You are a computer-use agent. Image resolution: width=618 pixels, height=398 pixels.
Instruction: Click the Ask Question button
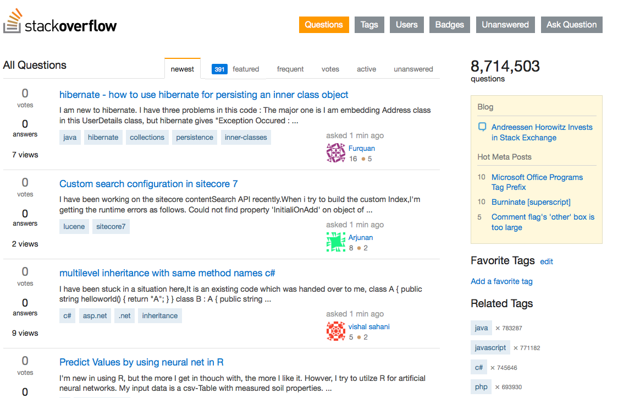[x=571, y=24]
